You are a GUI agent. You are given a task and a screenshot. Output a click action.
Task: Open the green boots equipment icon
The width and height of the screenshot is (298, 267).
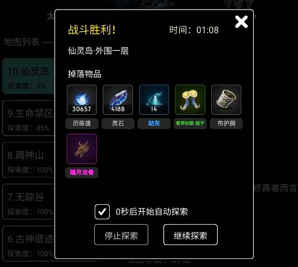coord(190,100)
